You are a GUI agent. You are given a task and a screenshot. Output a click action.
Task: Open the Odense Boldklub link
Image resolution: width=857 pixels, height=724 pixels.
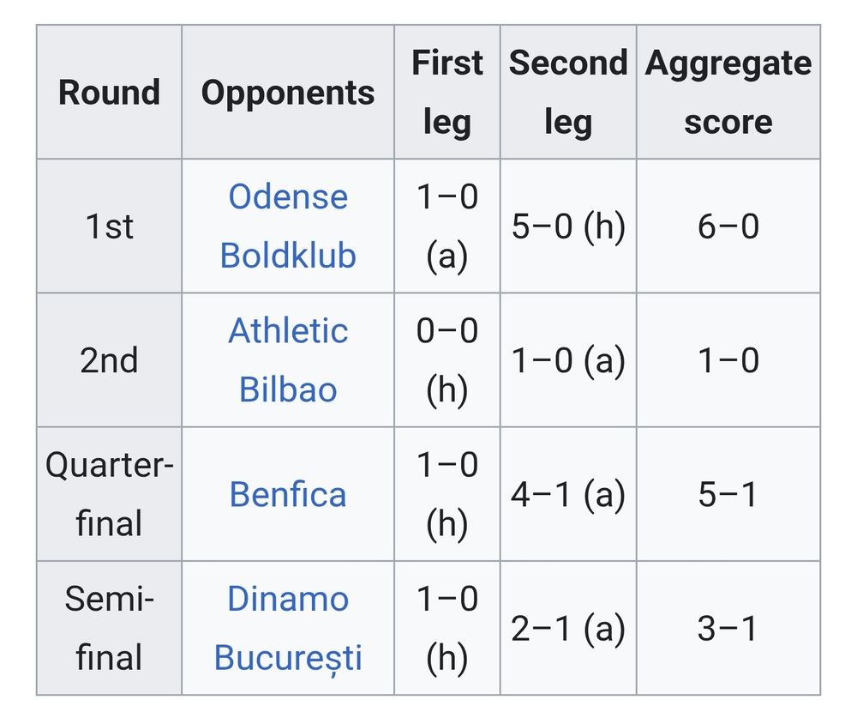(x=288, y=226)
